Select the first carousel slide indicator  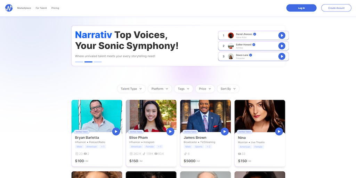79,62
